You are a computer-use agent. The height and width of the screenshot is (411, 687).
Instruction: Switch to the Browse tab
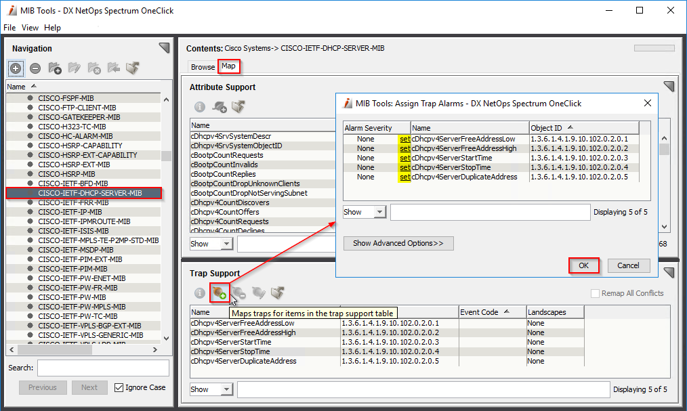(x=203, y=67)
